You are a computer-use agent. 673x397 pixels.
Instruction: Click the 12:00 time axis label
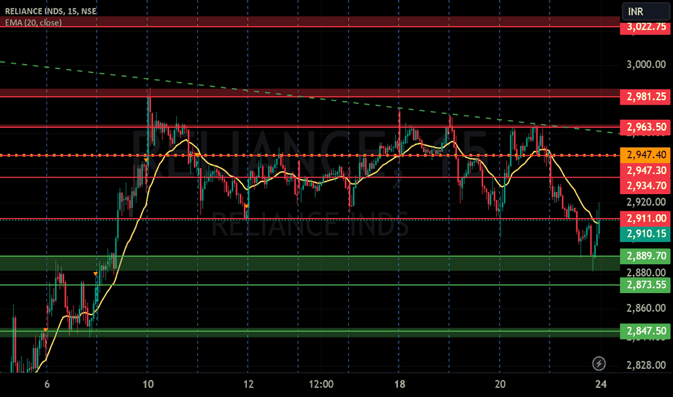[321, 384]
